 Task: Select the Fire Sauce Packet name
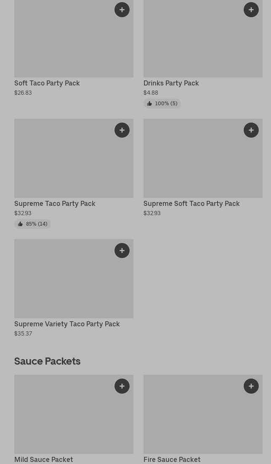coord(172,459)
